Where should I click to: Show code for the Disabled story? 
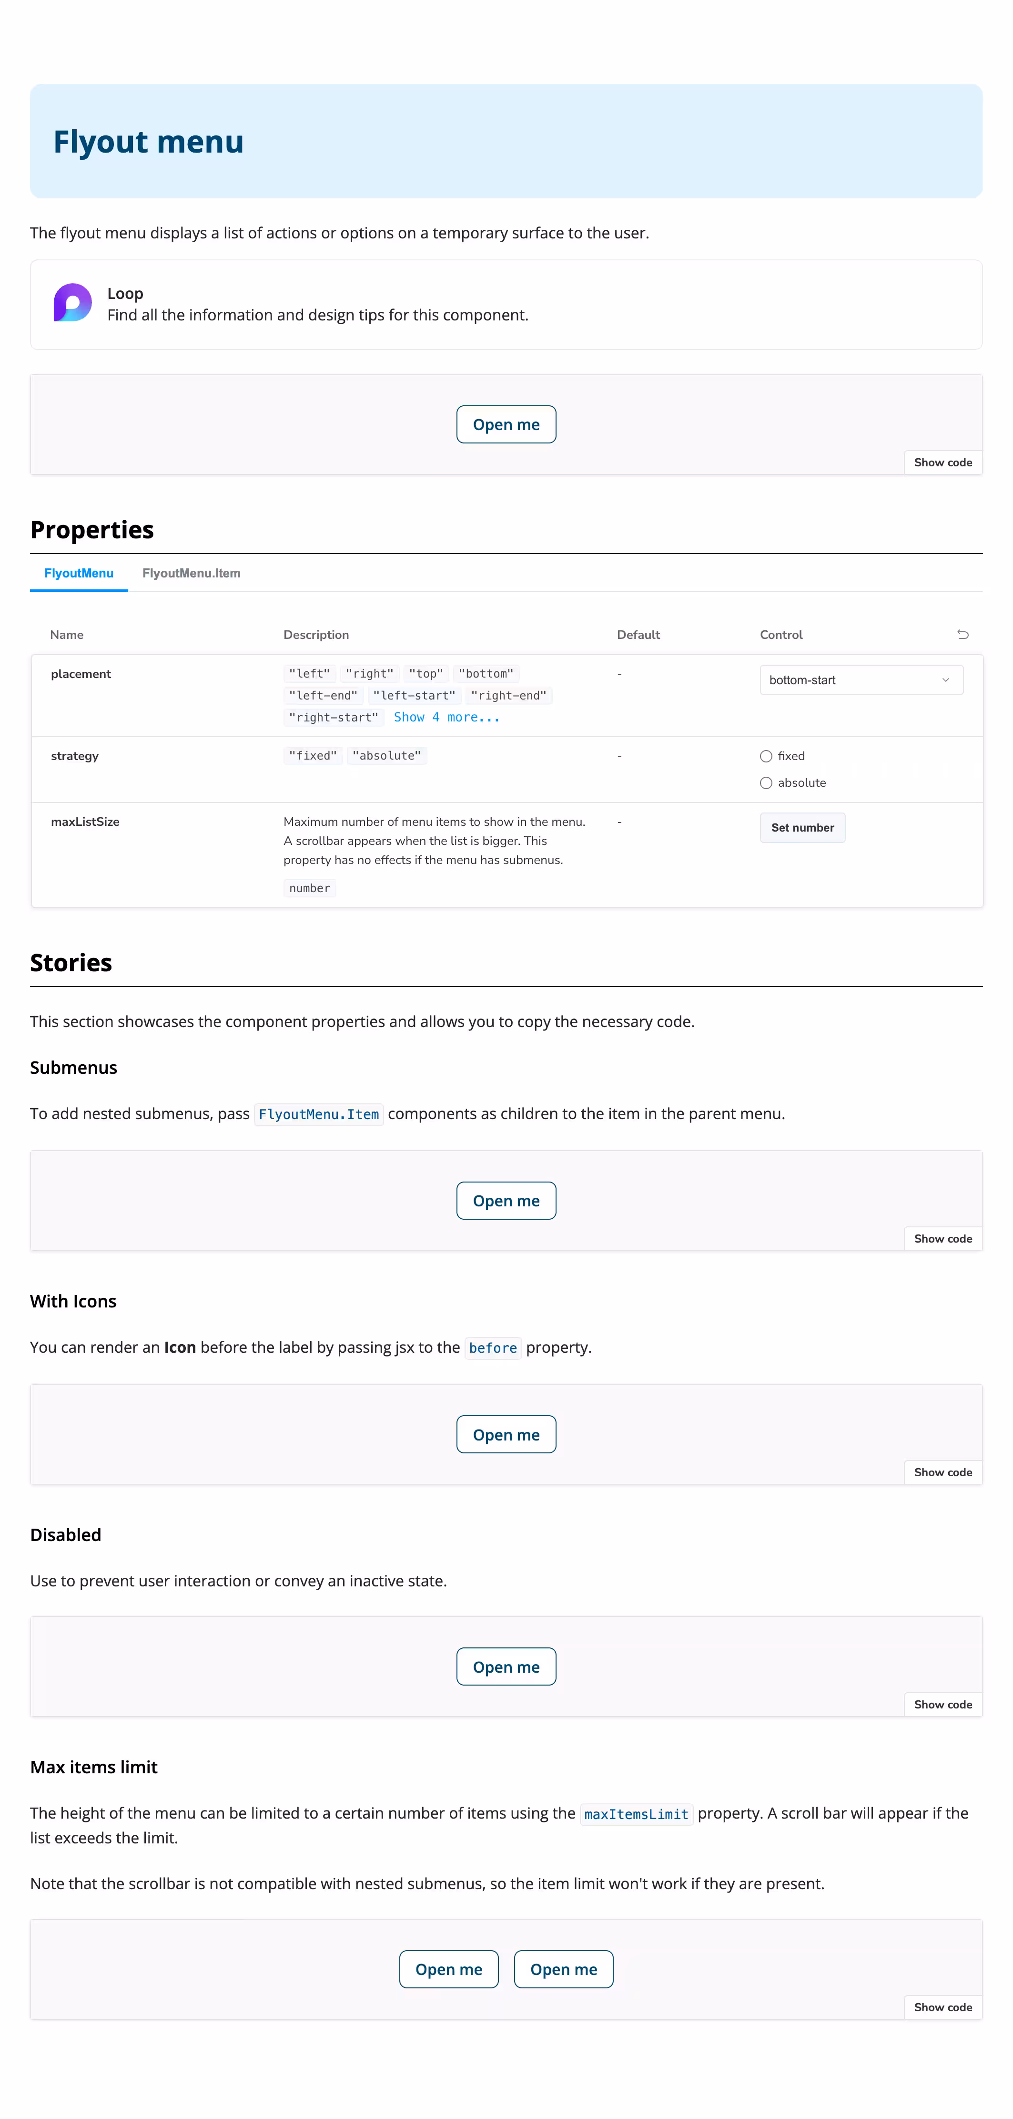942,1705
